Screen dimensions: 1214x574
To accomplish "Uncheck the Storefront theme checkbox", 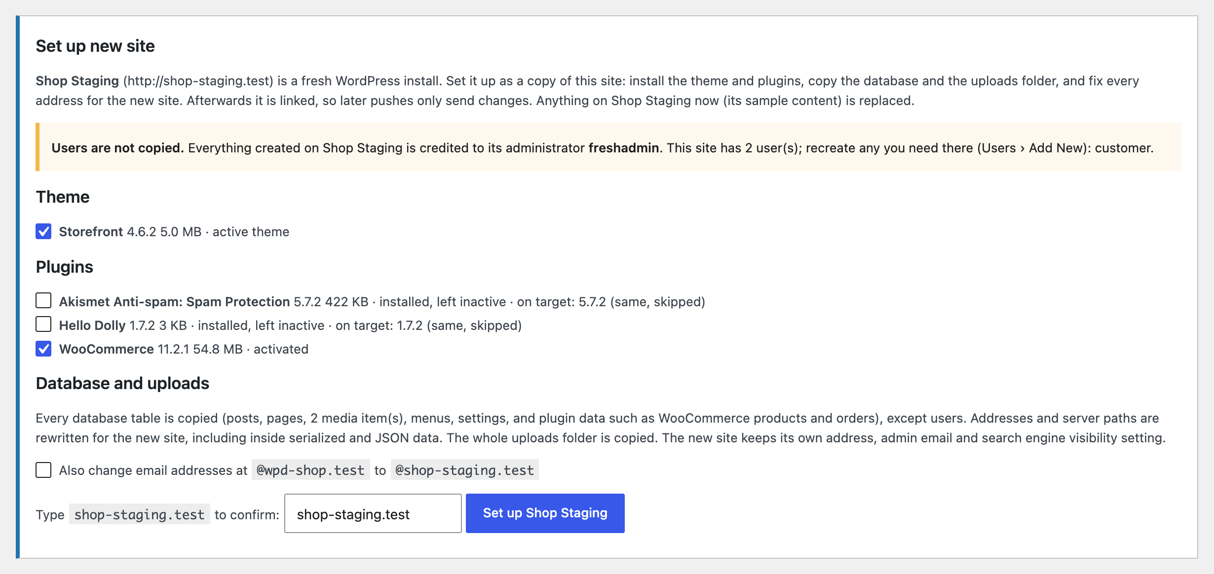I will click(43, 231).
